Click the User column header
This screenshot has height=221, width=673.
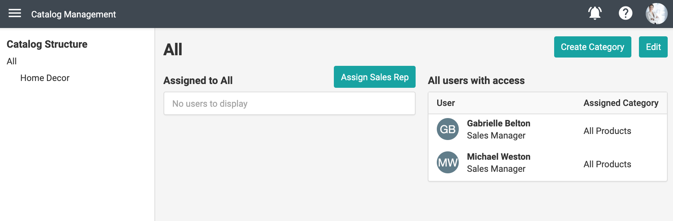(446, 103)
